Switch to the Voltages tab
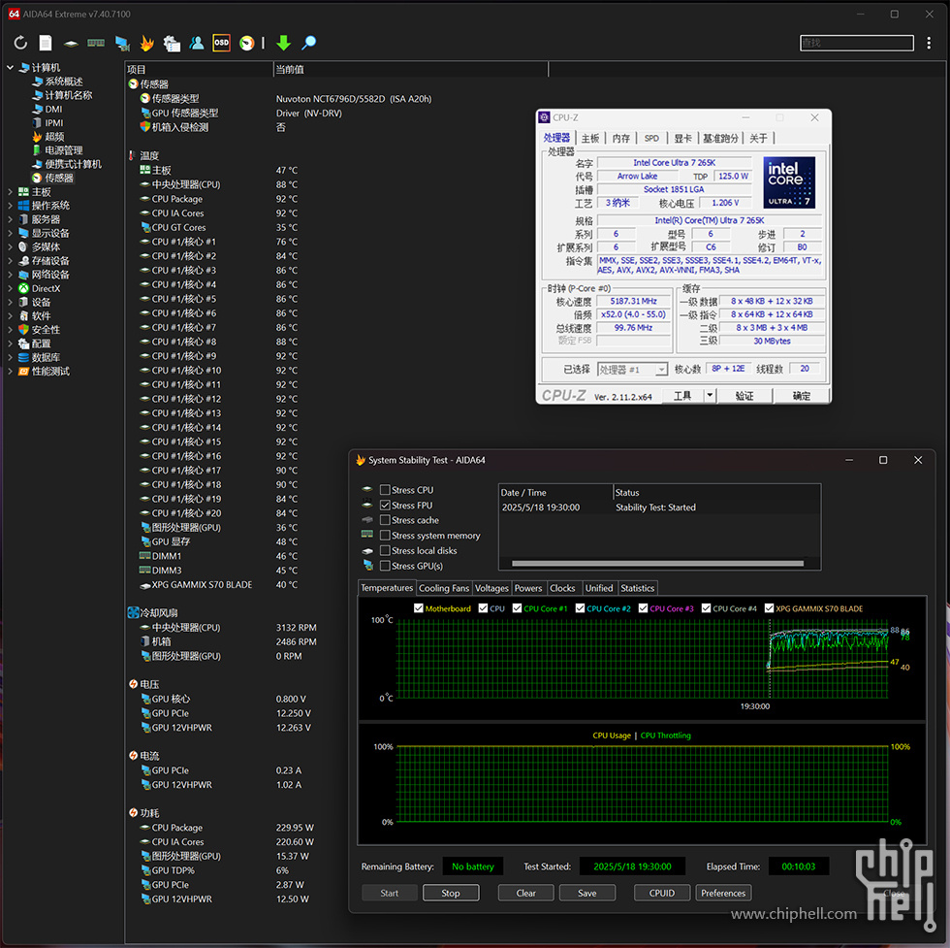This screenshot has width=950, height=948. point(491,588)
